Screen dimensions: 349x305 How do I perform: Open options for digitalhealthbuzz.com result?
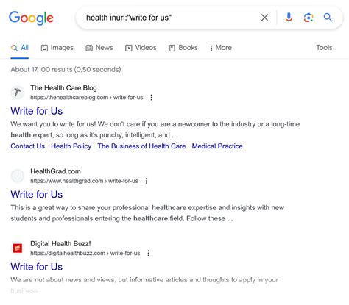(x=149, y=253)
